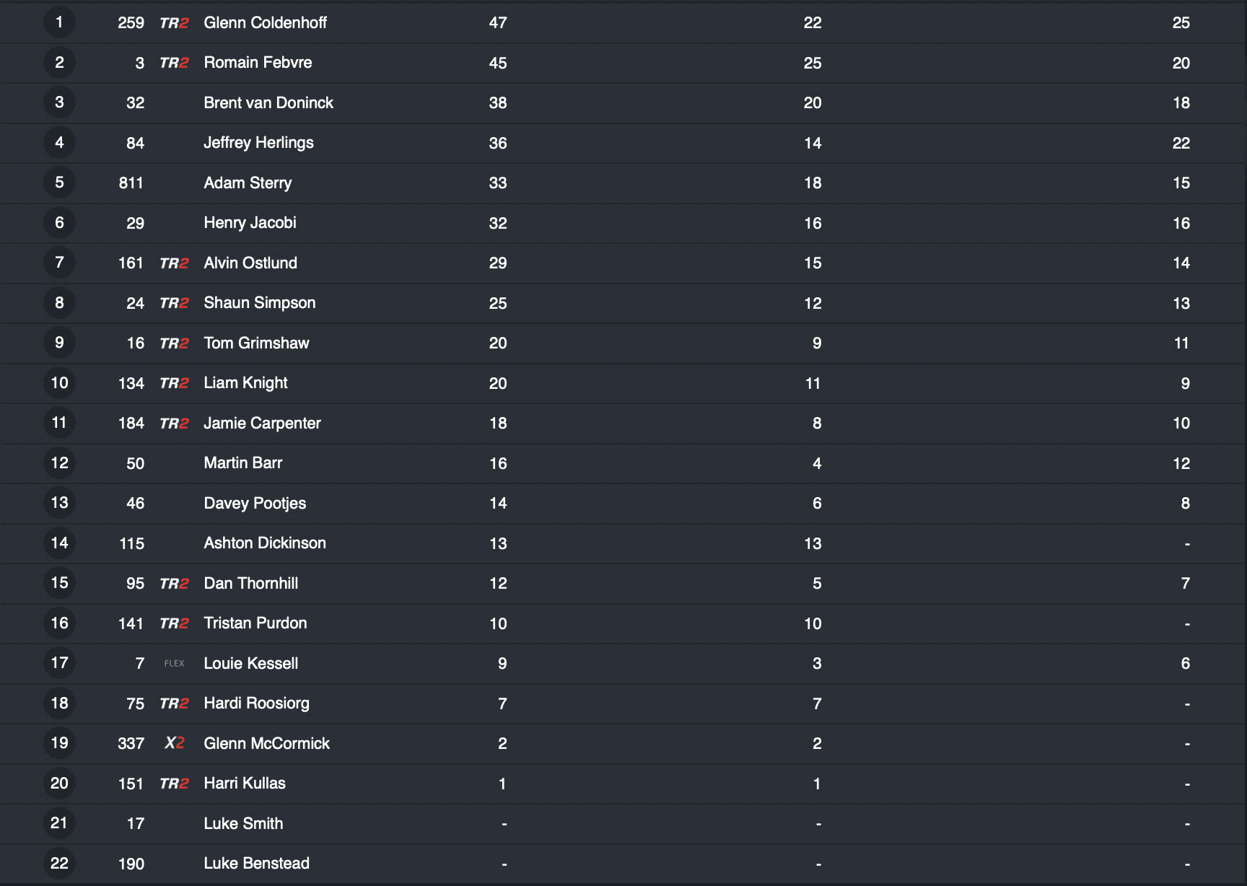The image size is (1247, 886).
Task: Click the TR2 logo beside Tristan Purdon
Action: [174, 623]
